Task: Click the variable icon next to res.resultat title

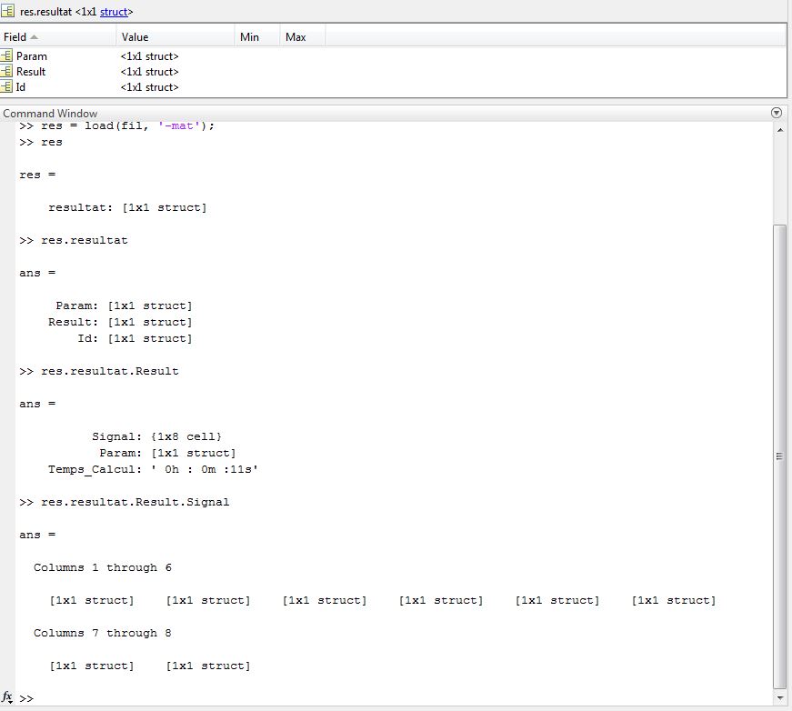Action: (7, 10)
